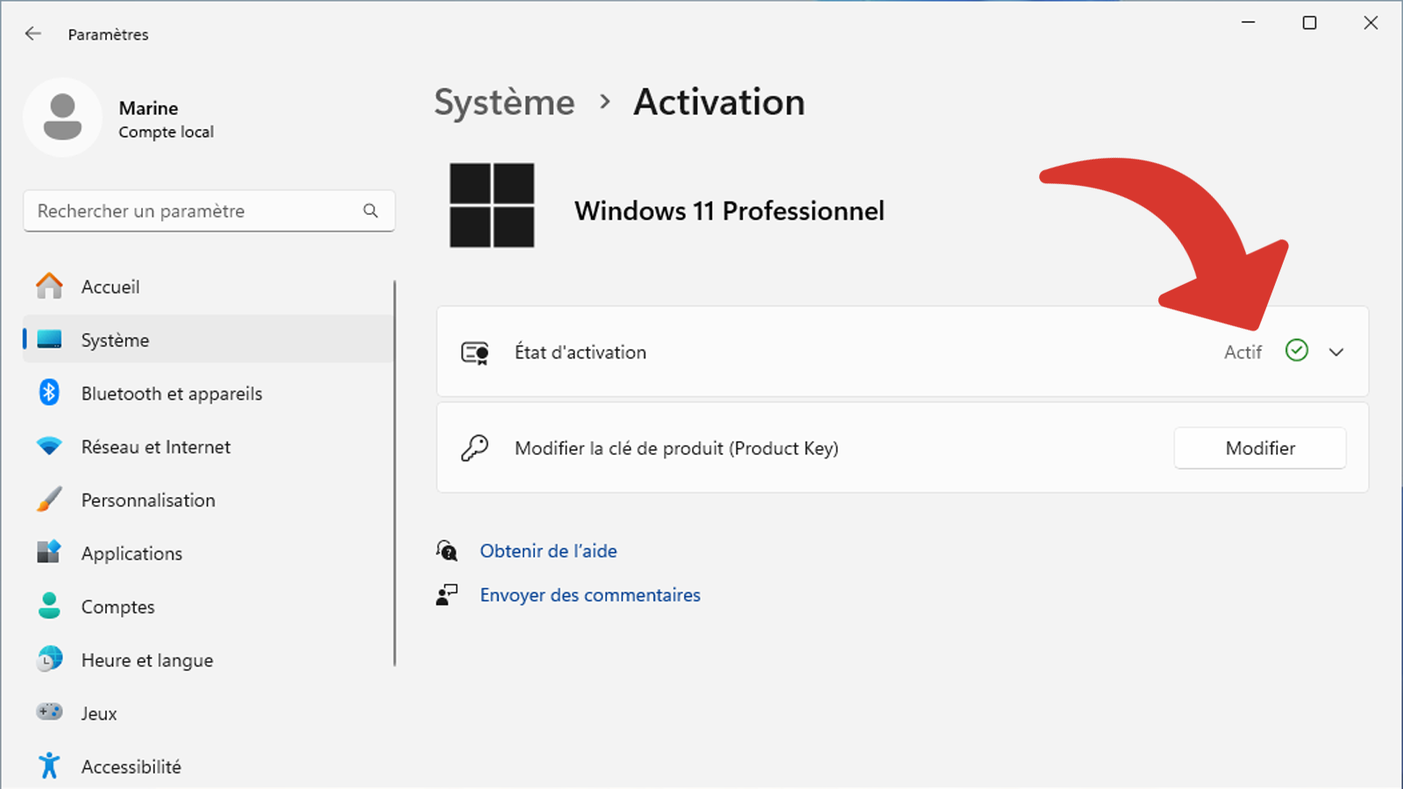
Task: Minimize the Paramètres window
Action: [x=1249, y=23]
